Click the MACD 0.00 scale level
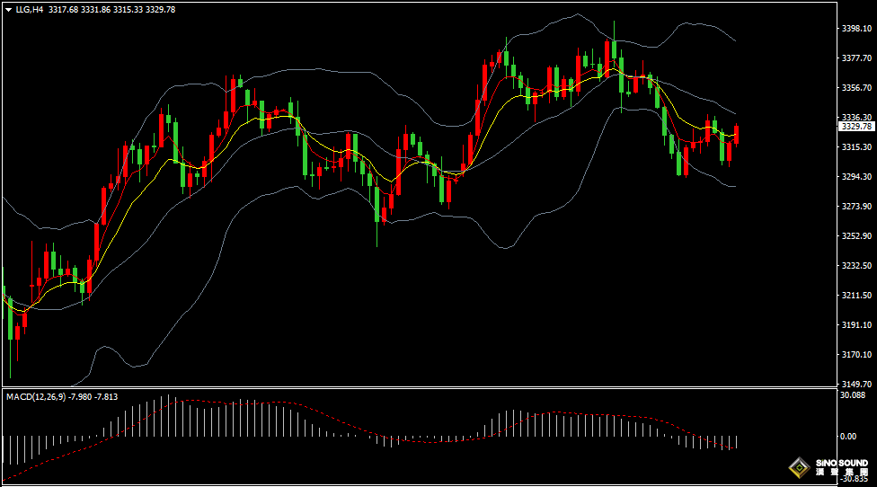 pyautogui.click(x=847, y=437)
